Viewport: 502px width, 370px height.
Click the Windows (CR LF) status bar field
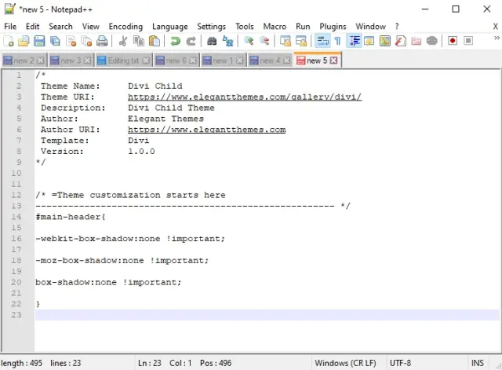point(345,363)
